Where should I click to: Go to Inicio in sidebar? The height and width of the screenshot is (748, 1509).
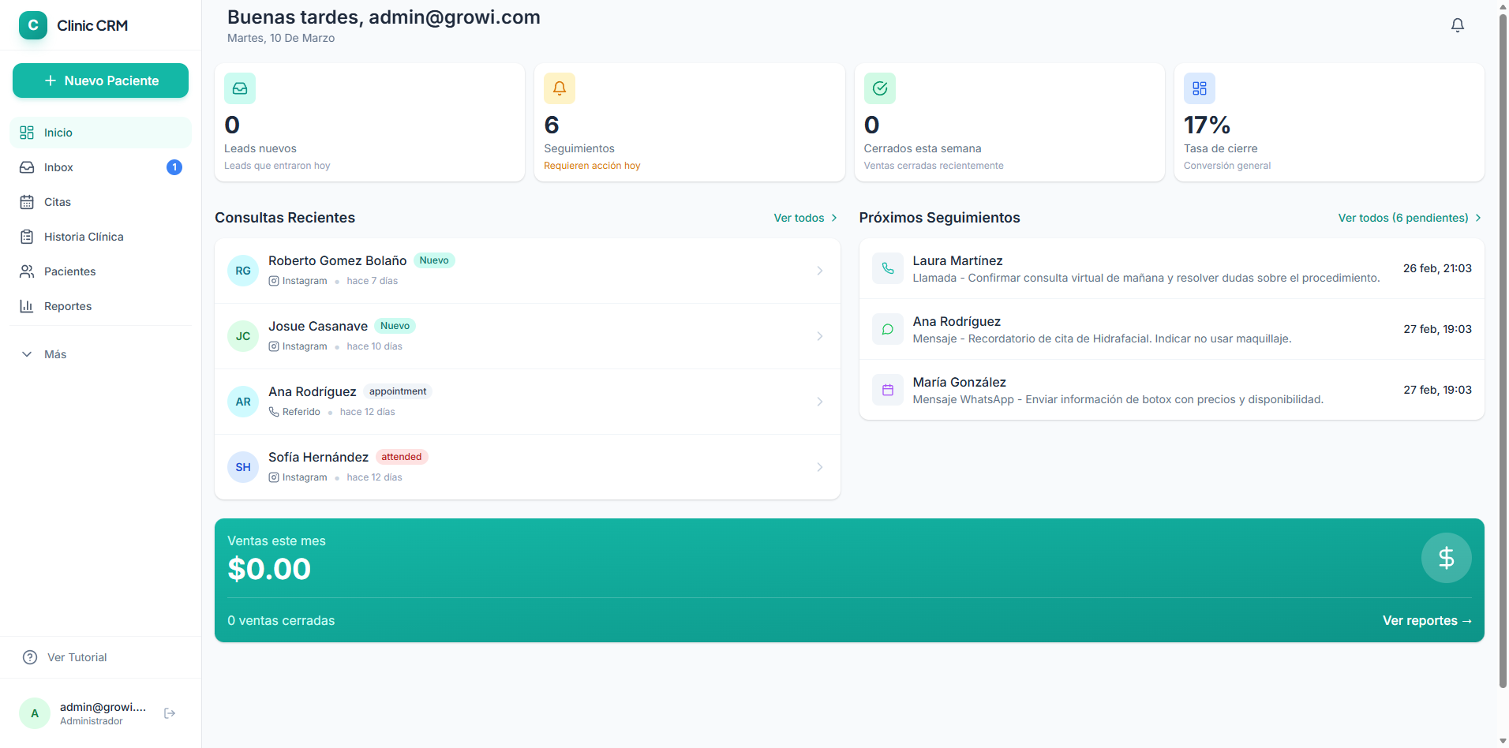click(101, 133)
